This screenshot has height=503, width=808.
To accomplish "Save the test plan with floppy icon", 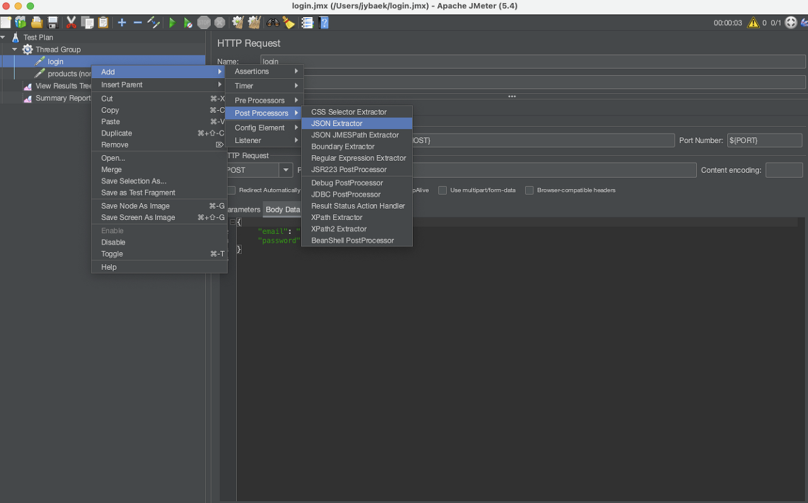I will [53, 23].
